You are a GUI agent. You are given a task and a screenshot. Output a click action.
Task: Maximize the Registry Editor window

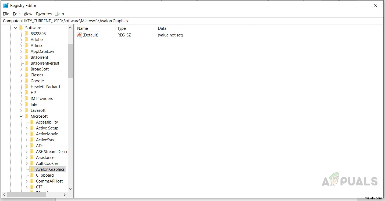359,5
